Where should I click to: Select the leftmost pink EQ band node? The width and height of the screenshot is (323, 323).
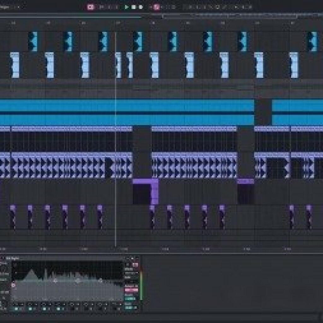coord(14,285)
